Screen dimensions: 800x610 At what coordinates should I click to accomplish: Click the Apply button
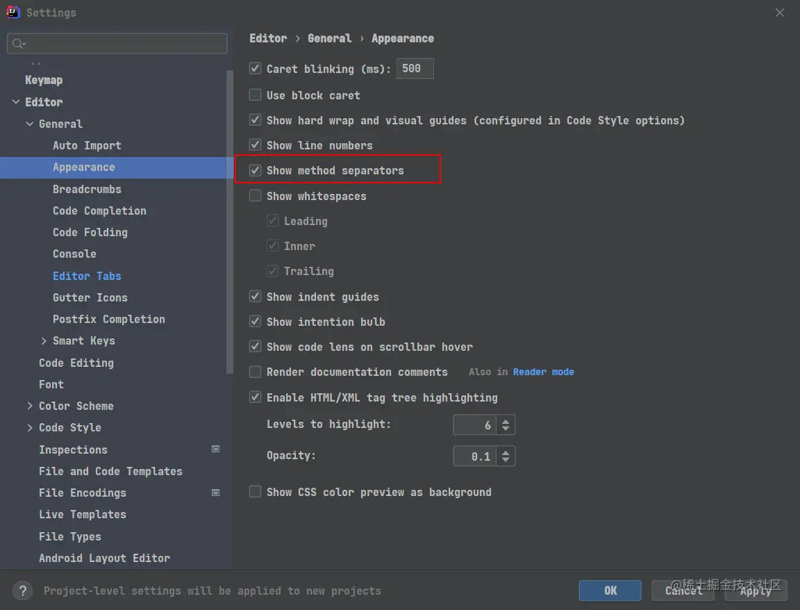(x=756, y=591)
